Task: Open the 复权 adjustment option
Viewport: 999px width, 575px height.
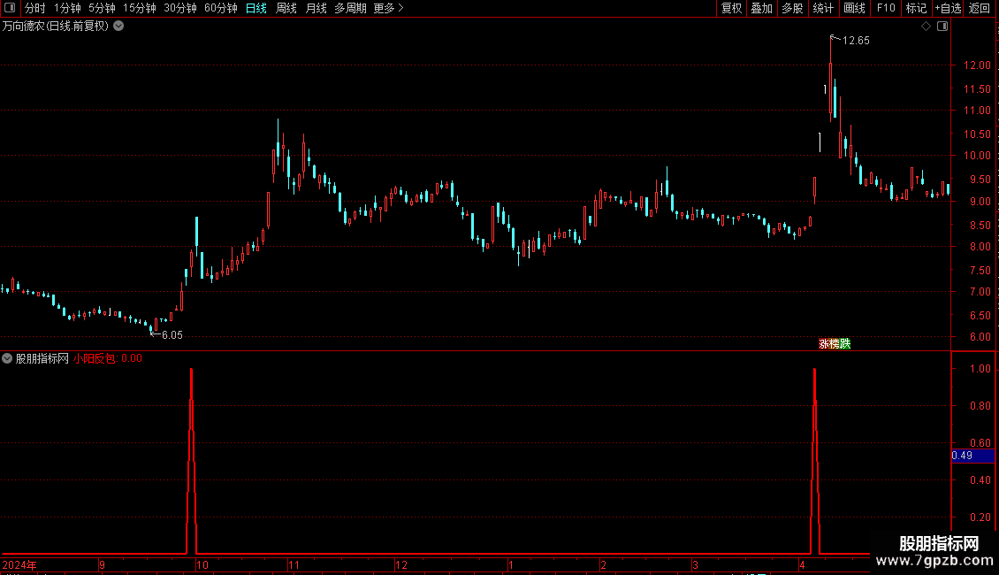Action: 731,8
